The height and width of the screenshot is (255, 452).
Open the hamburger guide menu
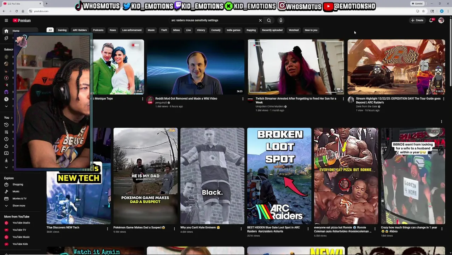click(x=6, y=21)
